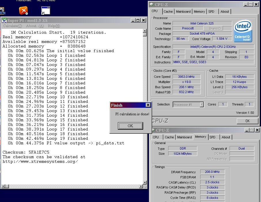Click the Super PI title bar icon
This screenshot has height=202, width=261.
[x=4, y=20]
